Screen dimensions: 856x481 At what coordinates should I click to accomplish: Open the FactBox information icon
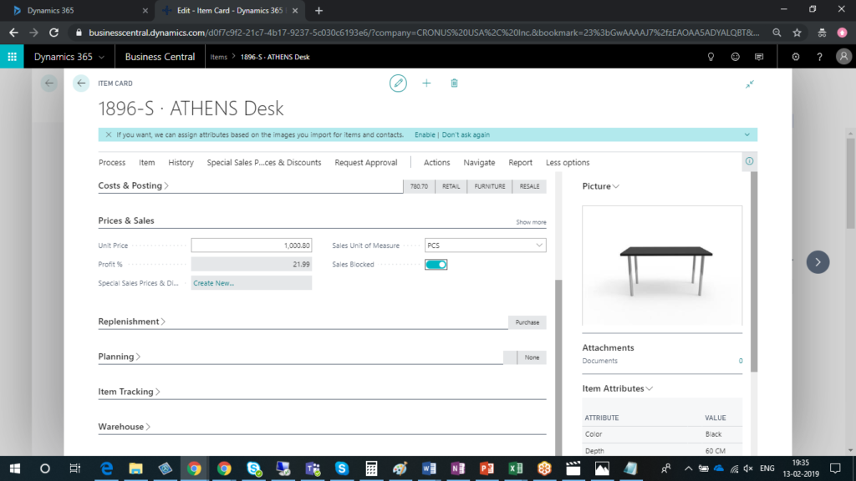pyautogui.click(x=749, y=161)
